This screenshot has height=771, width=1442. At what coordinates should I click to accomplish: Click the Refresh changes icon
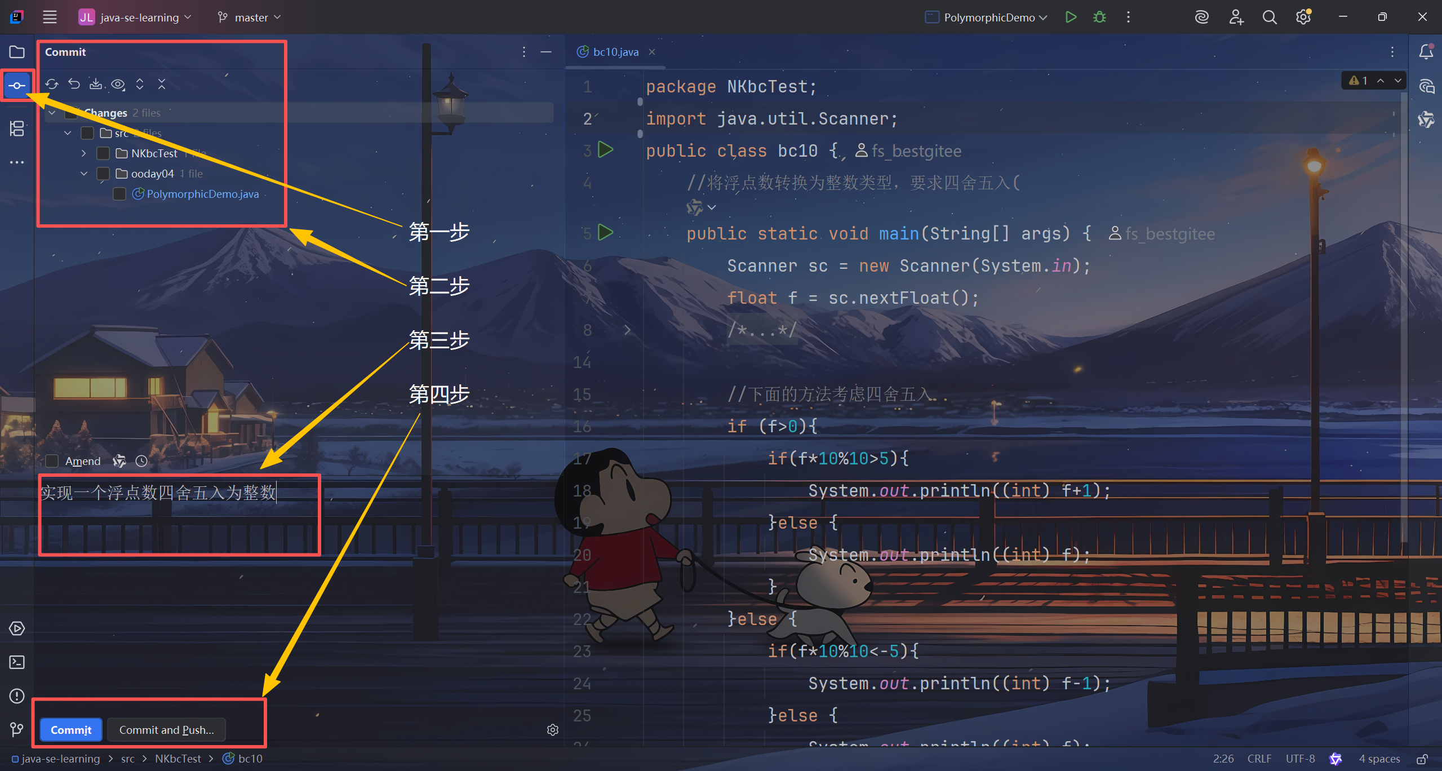(52, 85)
